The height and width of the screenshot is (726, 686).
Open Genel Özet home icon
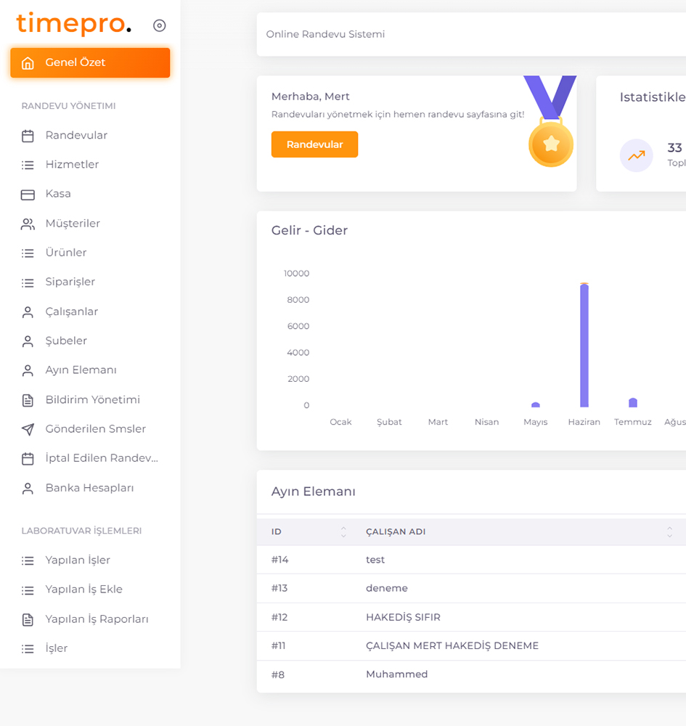click(28, 63)
